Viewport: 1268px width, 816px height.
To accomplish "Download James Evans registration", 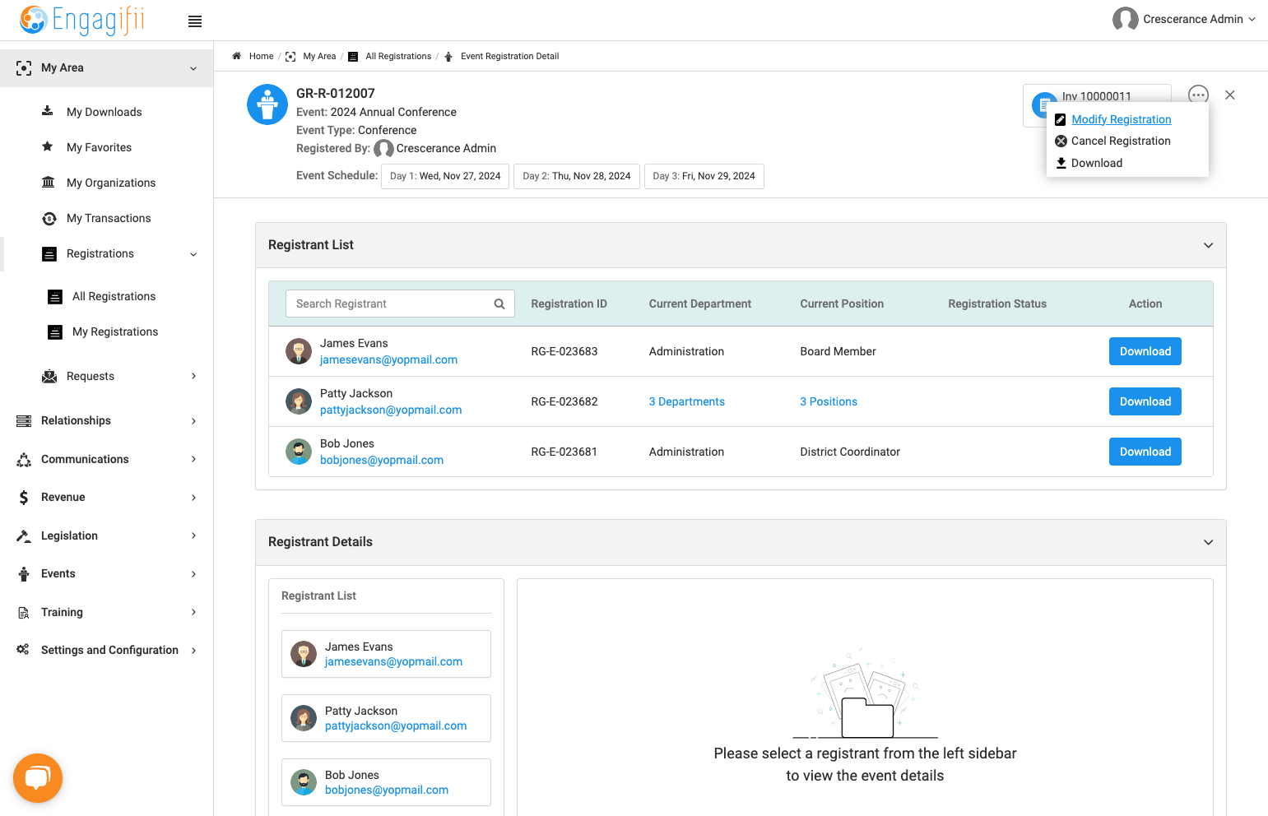I will [x=1145, y=351].
